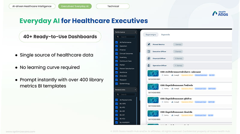The height and width of the screenshot is (134, 240).
Task: Uncheck the BU-NURSERY checkbox
Action: [117, 122]
